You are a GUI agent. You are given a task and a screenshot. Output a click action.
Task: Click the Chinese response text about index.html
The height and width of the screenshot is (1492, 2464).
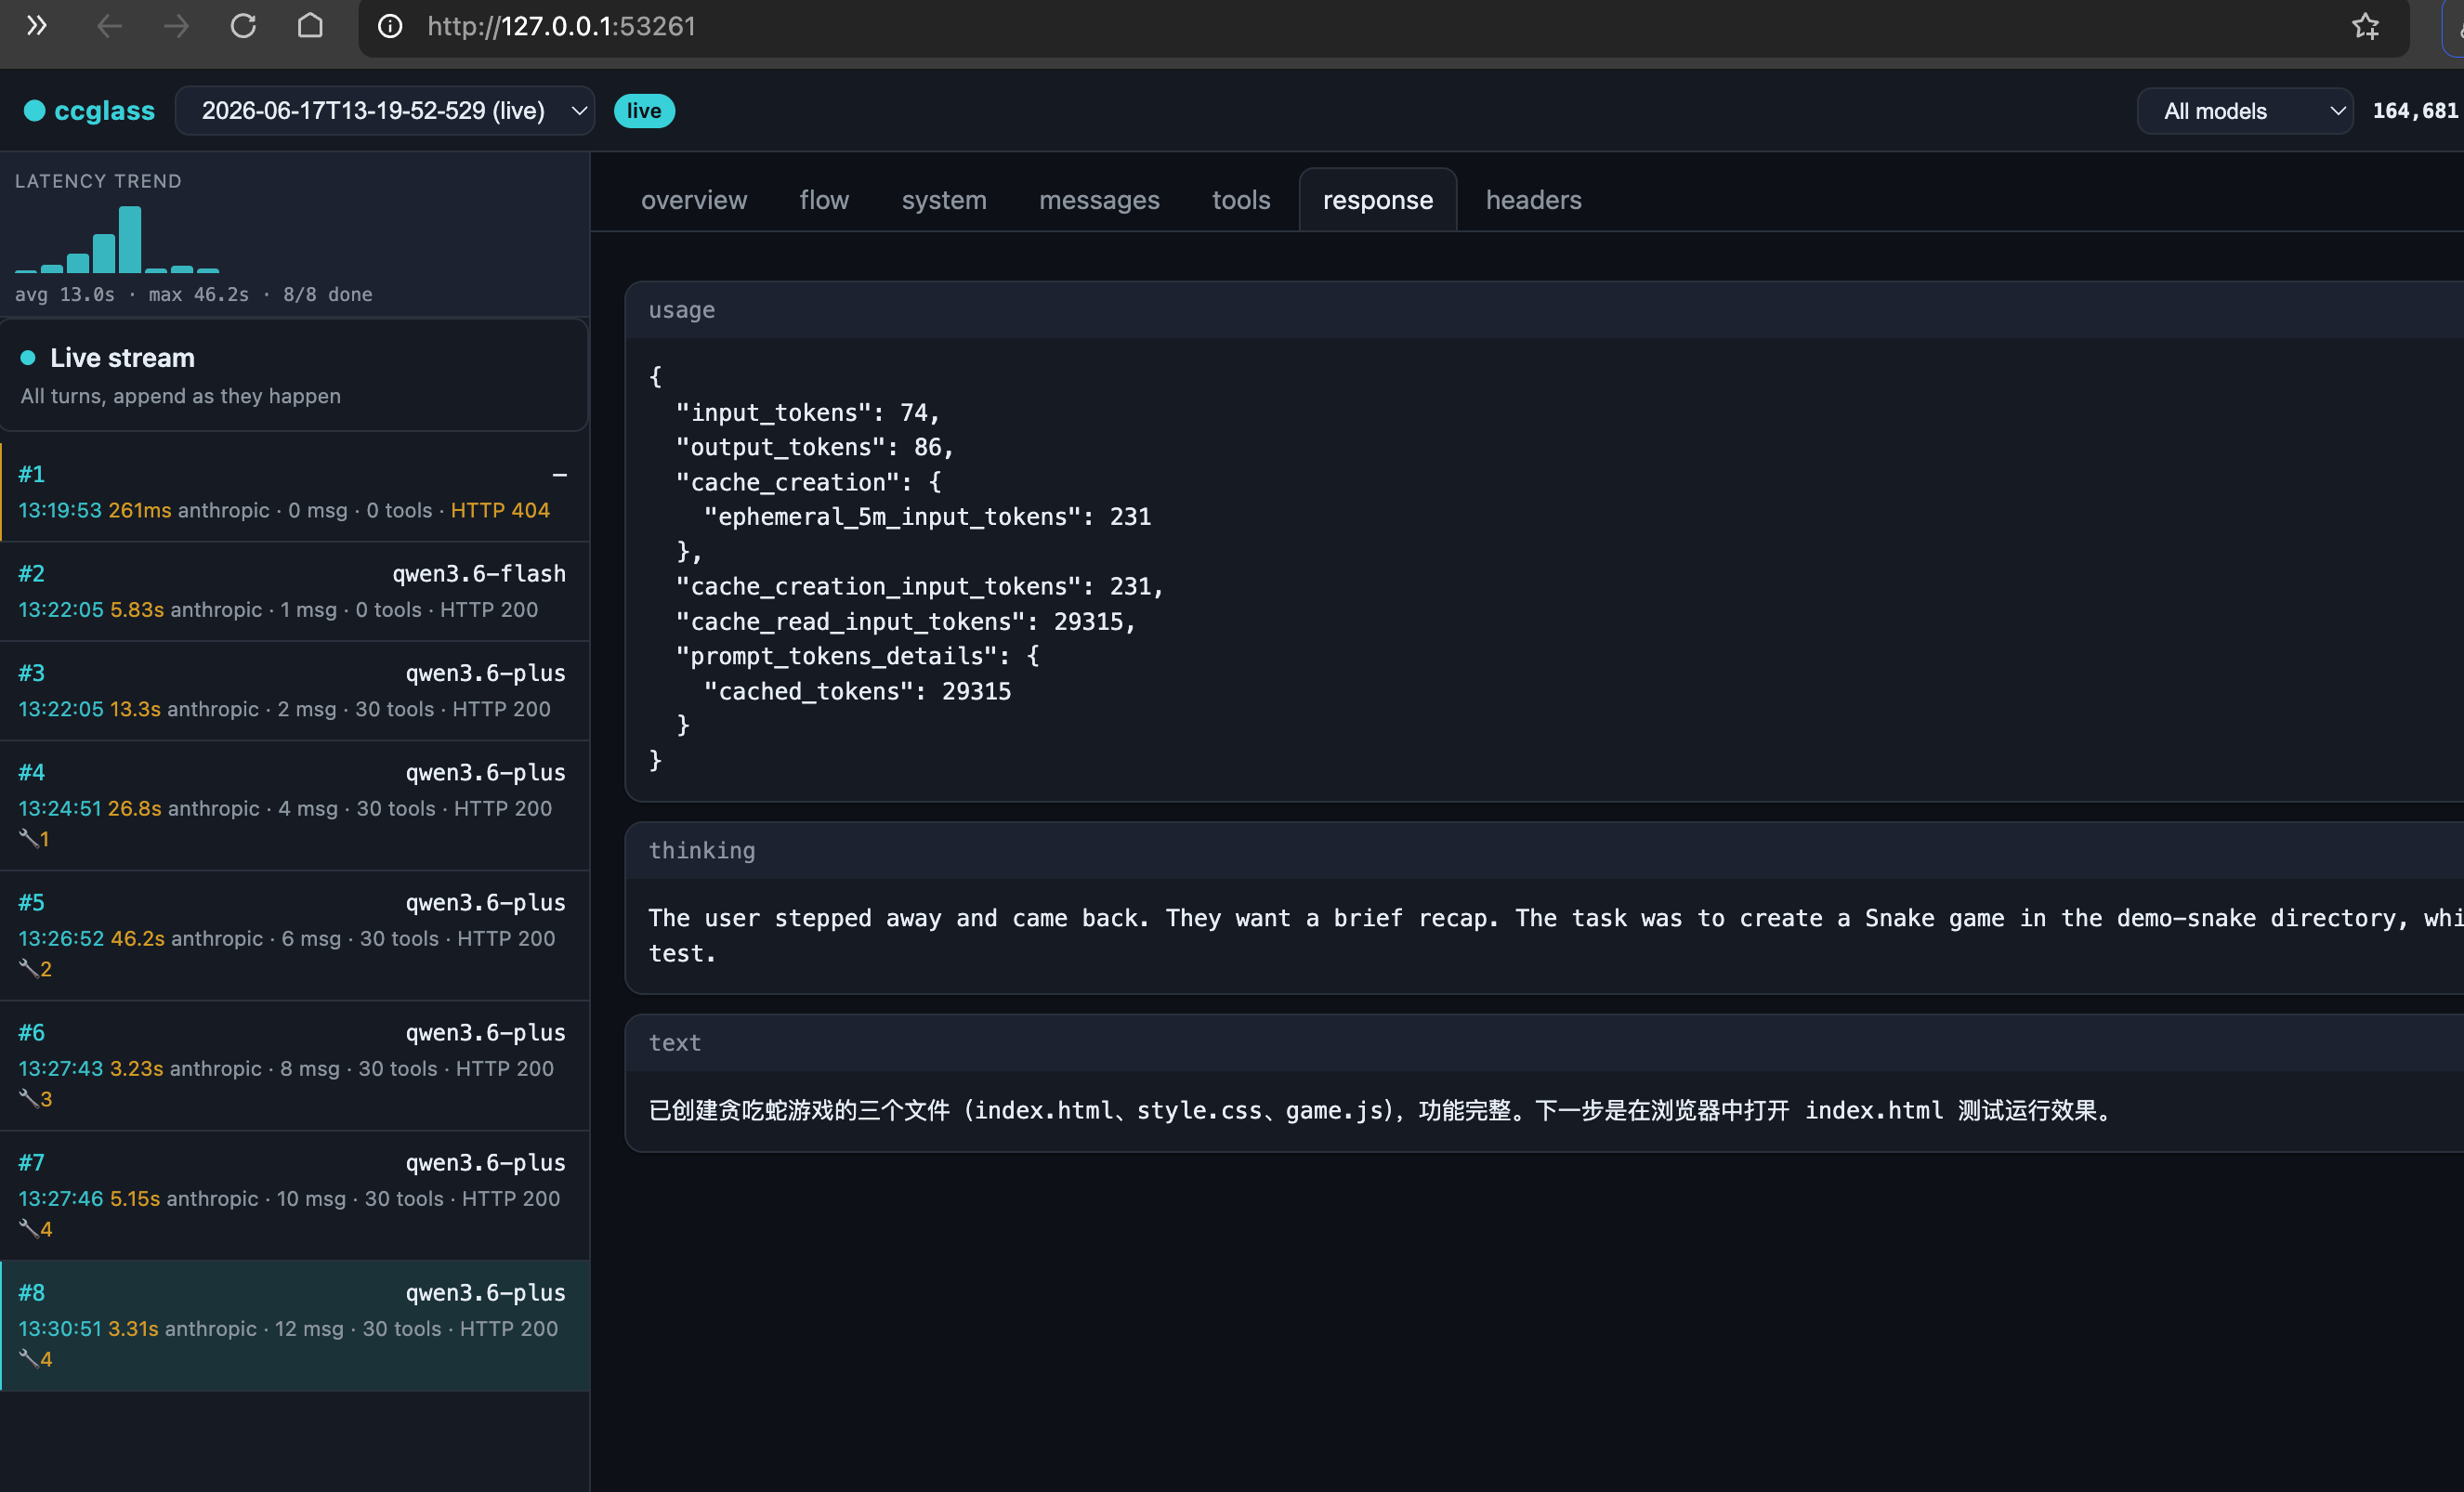coord(1383,1110)
